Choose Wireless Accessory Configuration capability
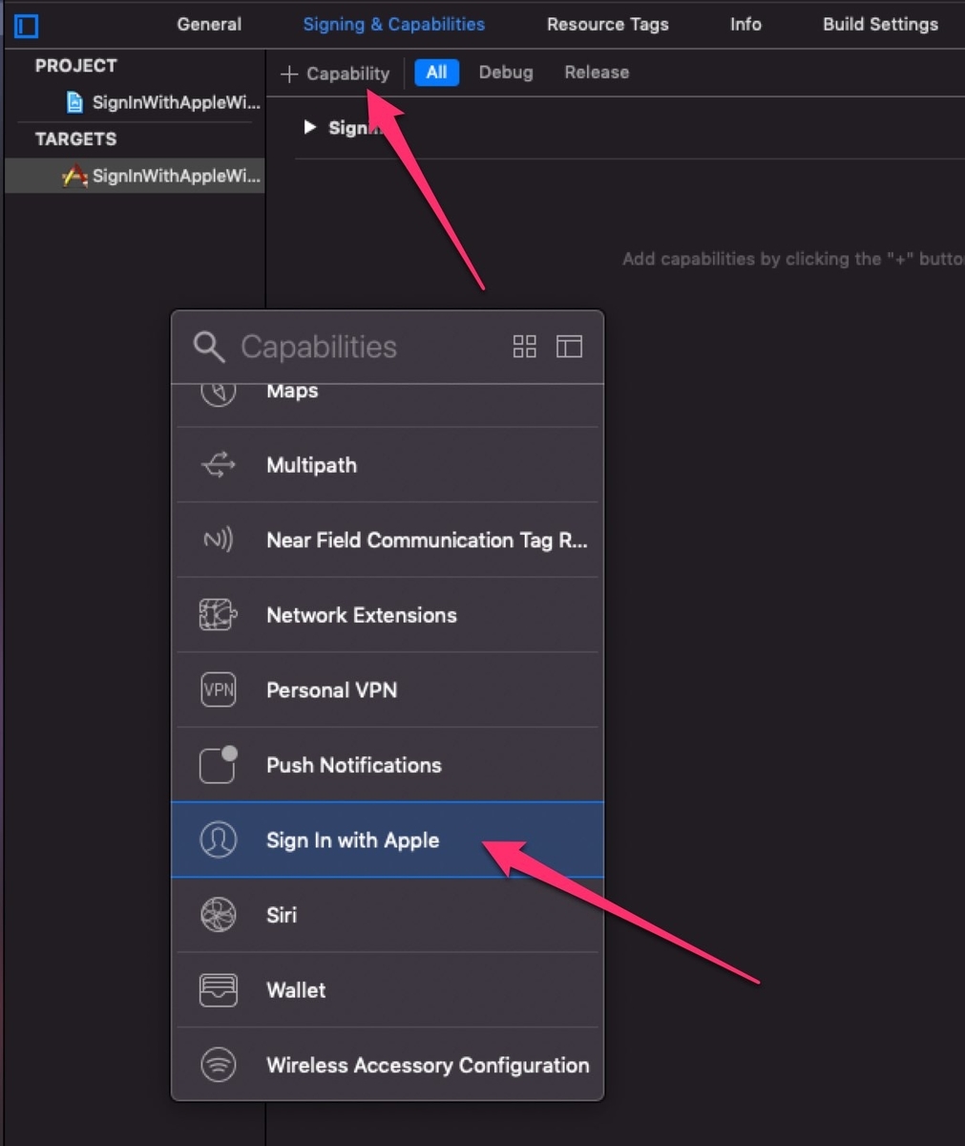The height and width of the screenshot is (1146, 965). coord(388,1064)
